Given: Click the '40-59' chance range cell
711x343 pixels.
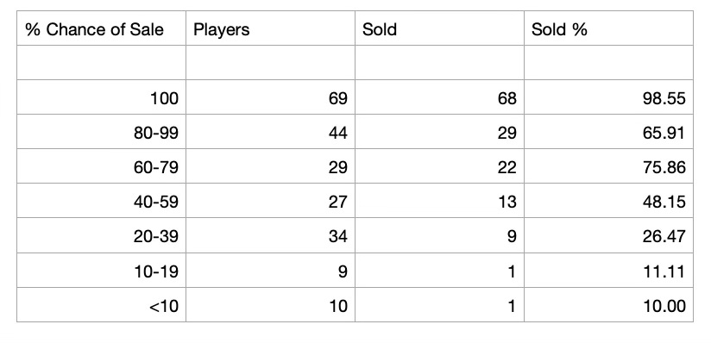Looking at the screenshot, I should (x=101, y=201).
